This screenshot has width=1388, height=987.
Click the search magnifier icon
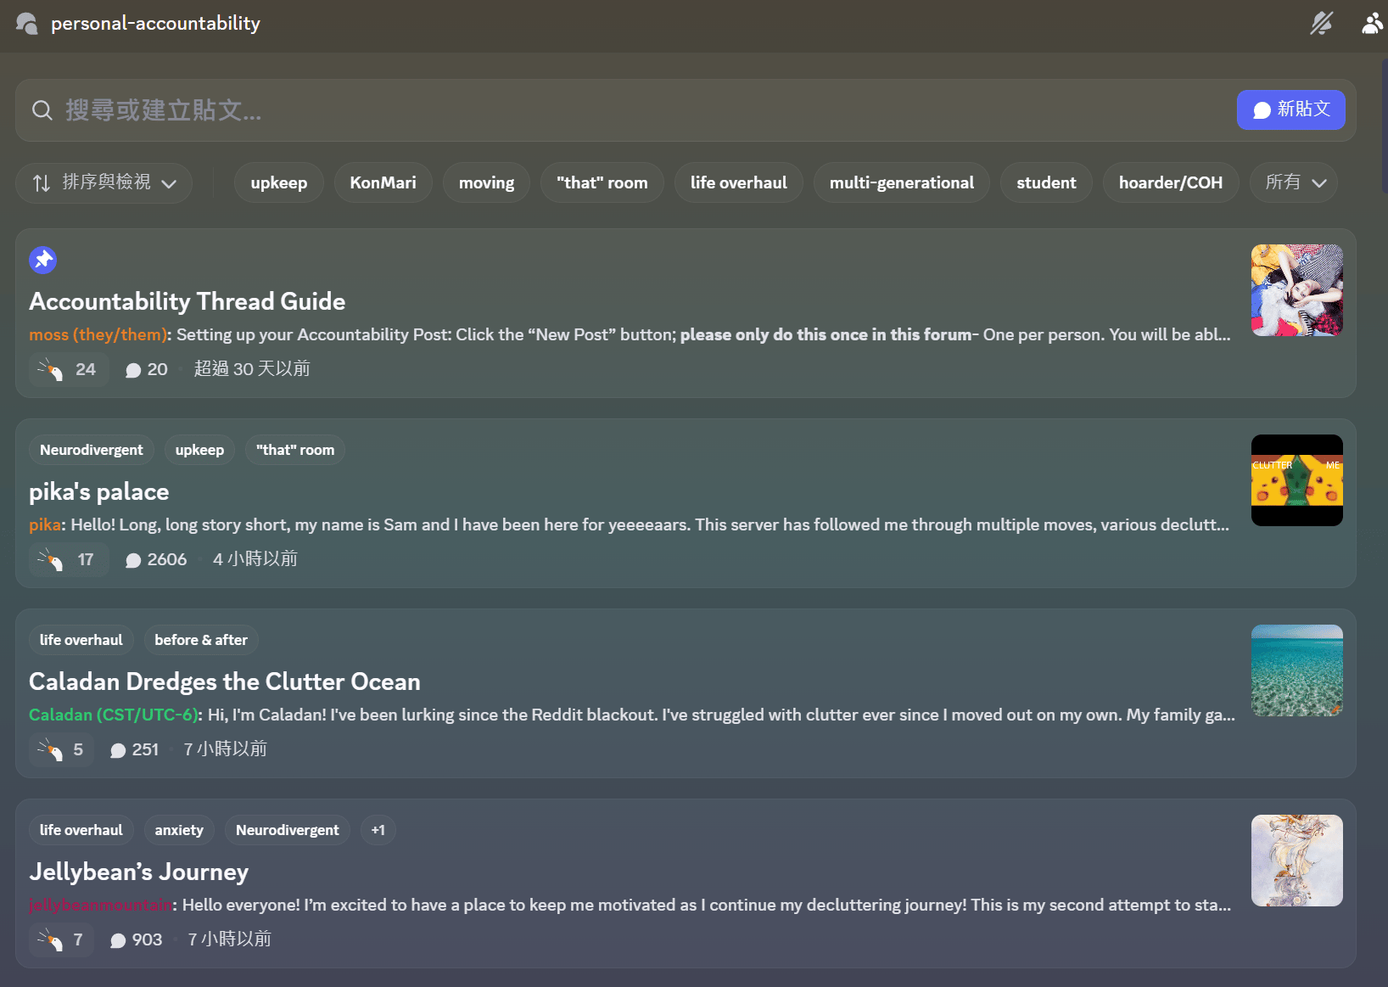point(42,110)
